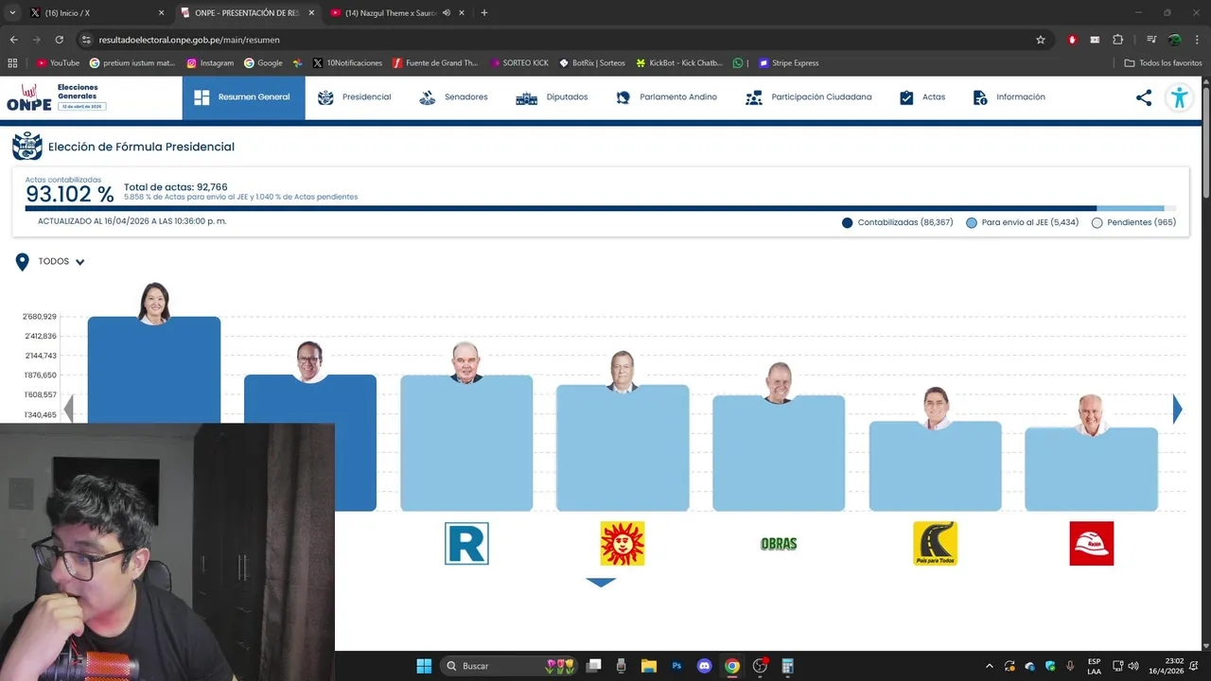Viewport: 1211px width, 681px height.
Task: Reload the current page
Action: click(59, 40)
